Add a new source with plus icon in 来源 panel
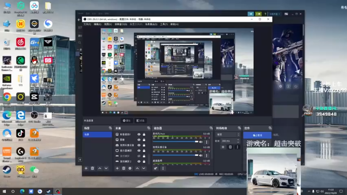 [x=117, y=169]
